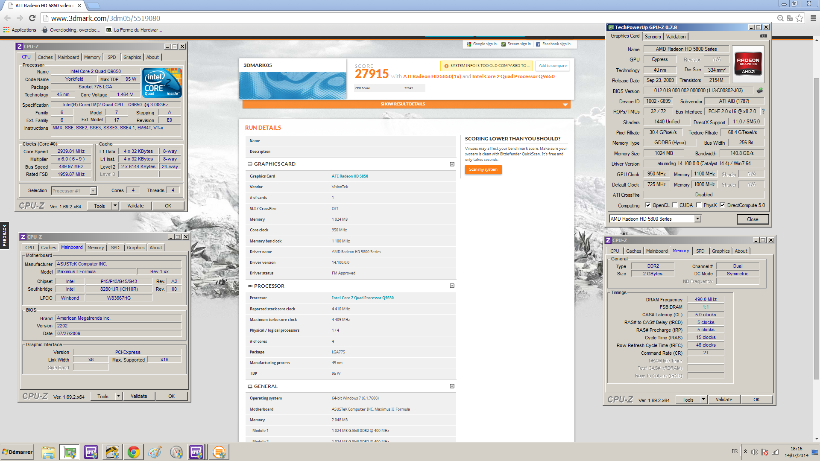
Task: Open the Tools dropdown arrow in the CPU window
Action: point(115,206)
